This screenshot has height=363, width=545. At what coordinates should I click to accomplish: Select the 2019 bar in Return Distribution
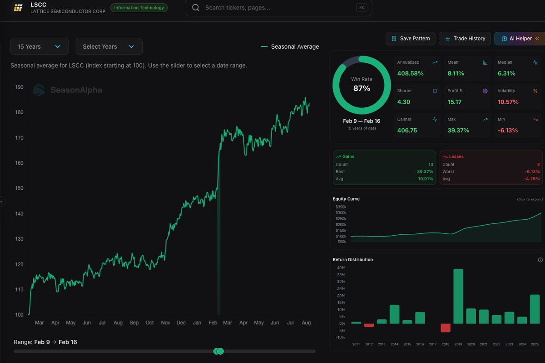tap(458, 295)
